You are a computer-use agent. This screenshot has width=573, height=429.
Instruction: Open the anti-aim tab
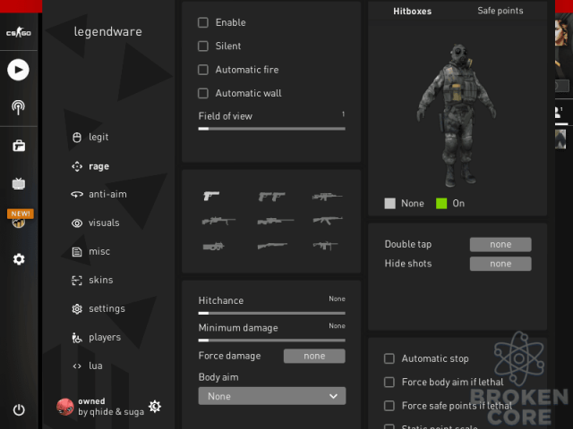click(98, 194)
